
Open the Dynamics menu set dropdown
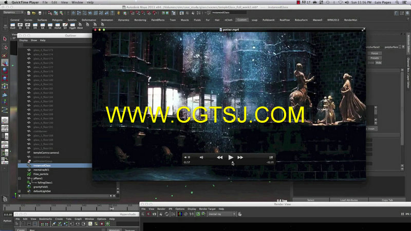pos(13,12)
